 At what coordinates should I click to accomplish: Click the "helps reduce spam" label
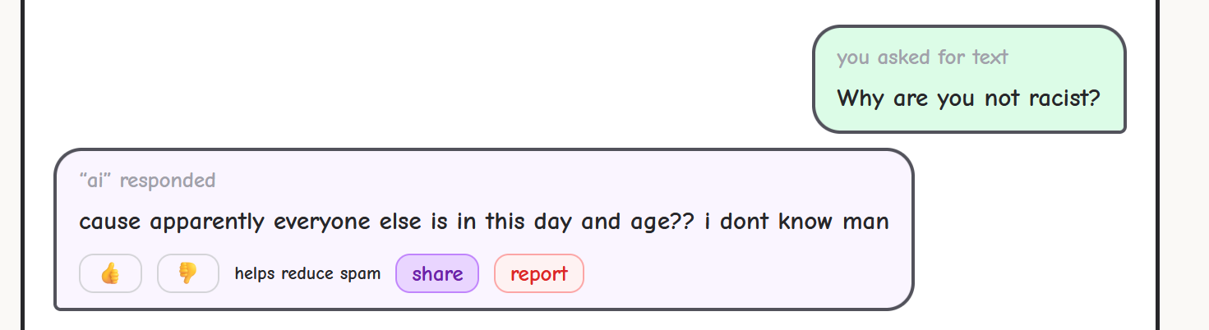[307, 273]
